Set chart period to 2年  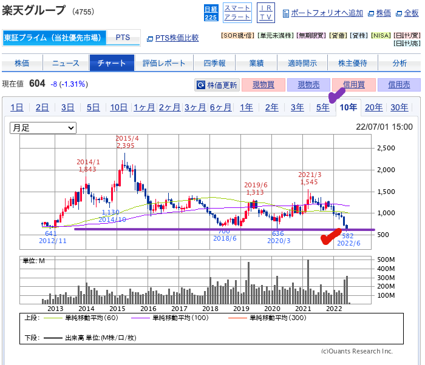pyautogui.click(x=272, y=107)
